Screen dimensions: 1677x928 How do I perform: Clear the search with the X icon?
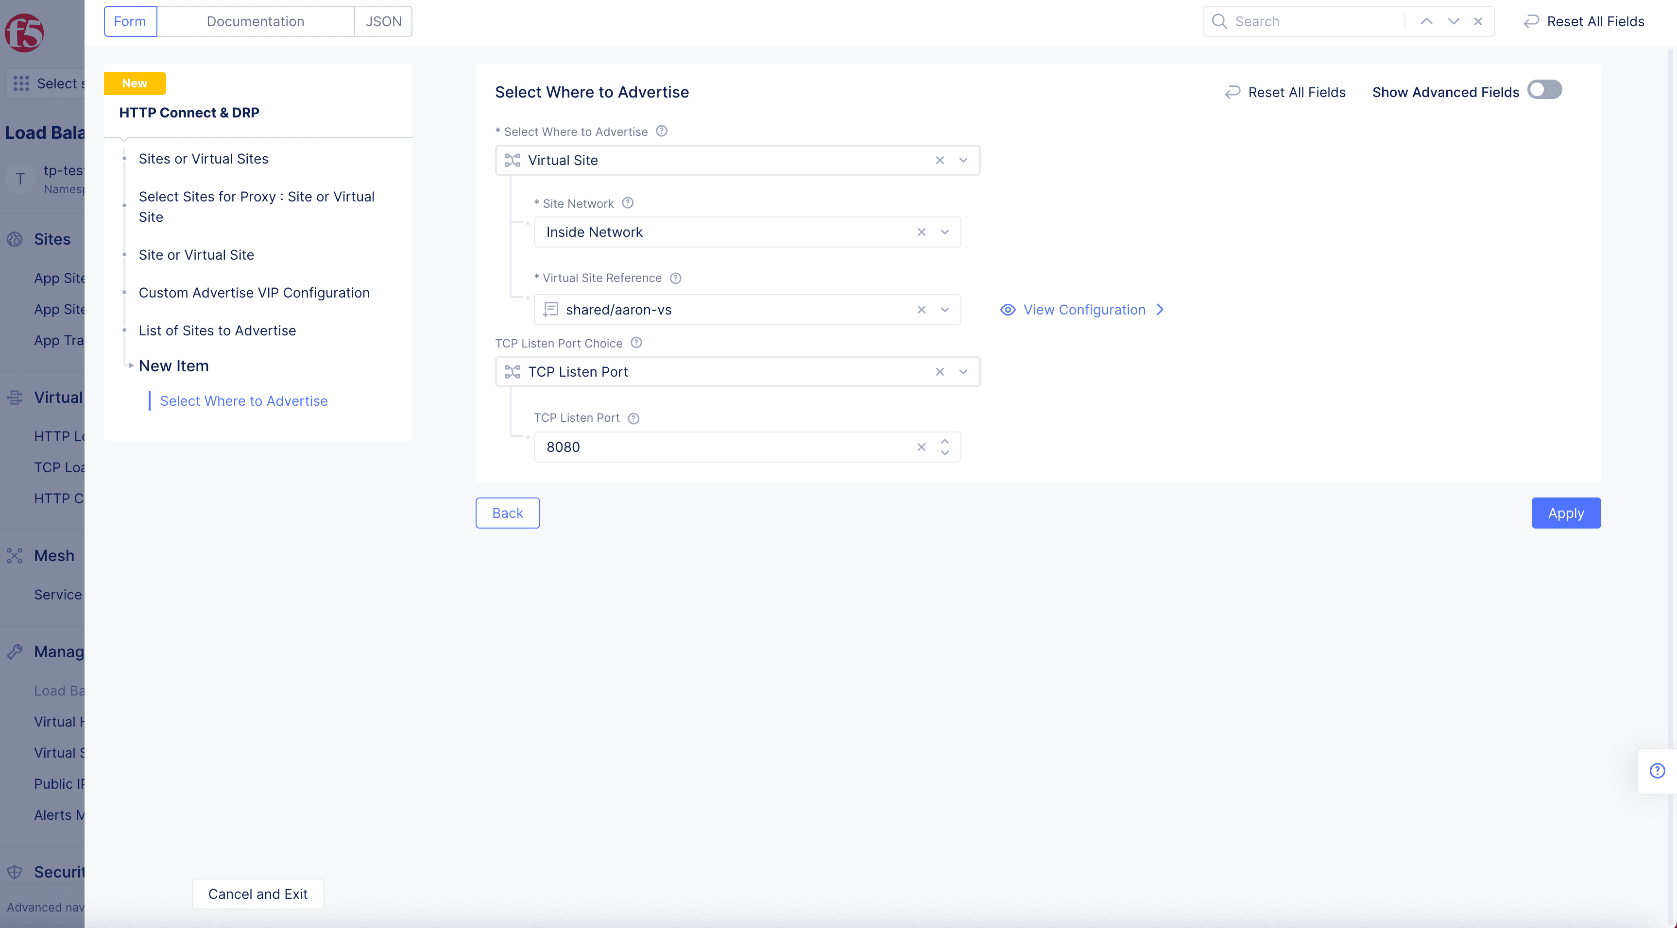pos(1478,21)
